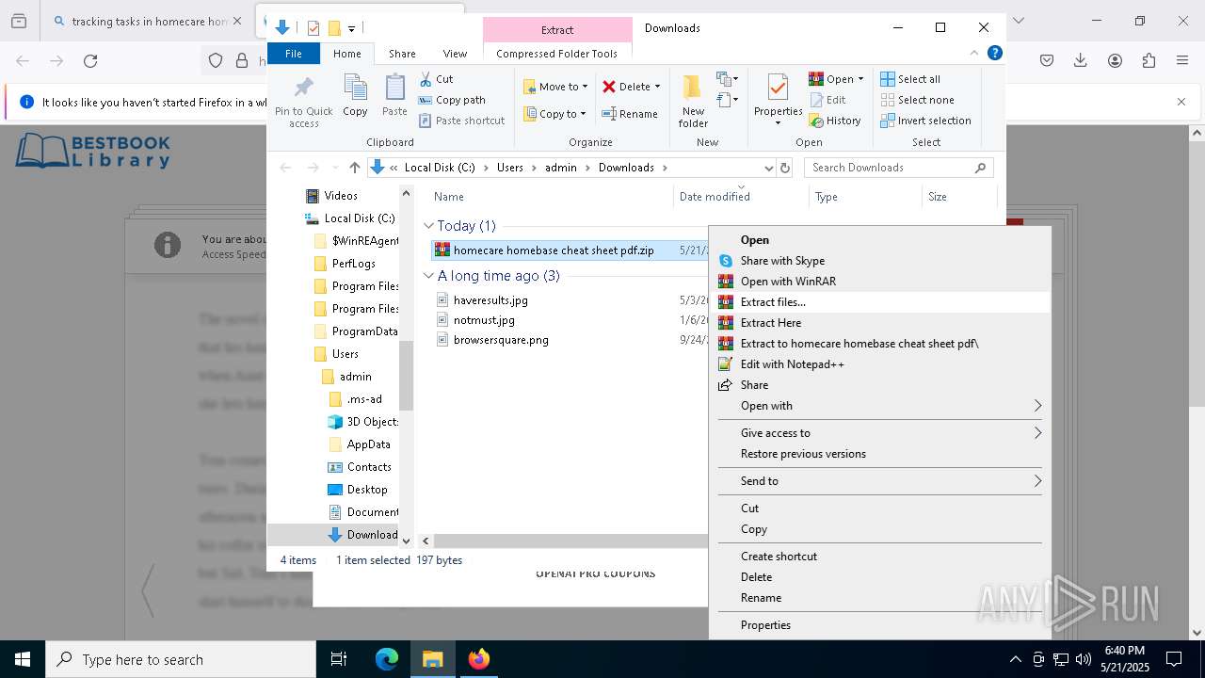The width and height of the screenshot is (1205, 678).
Task: Click Users in breadcrumb path
Action: (509, 168)
